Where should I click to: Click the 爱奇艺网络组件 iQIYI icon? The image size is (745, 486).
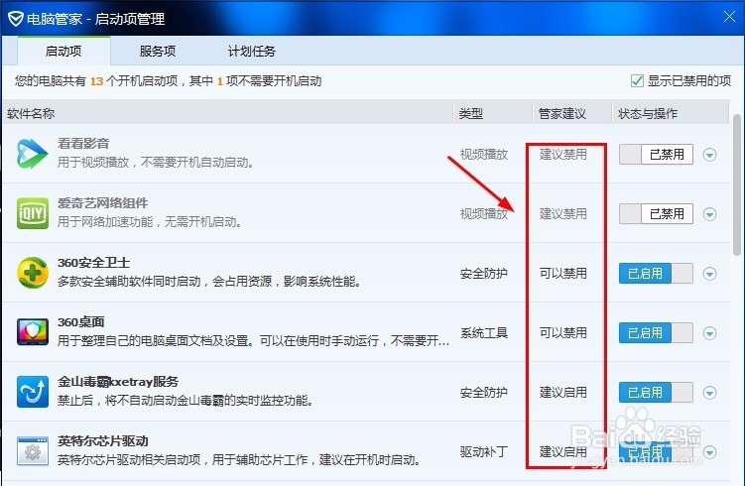(33, 213)
